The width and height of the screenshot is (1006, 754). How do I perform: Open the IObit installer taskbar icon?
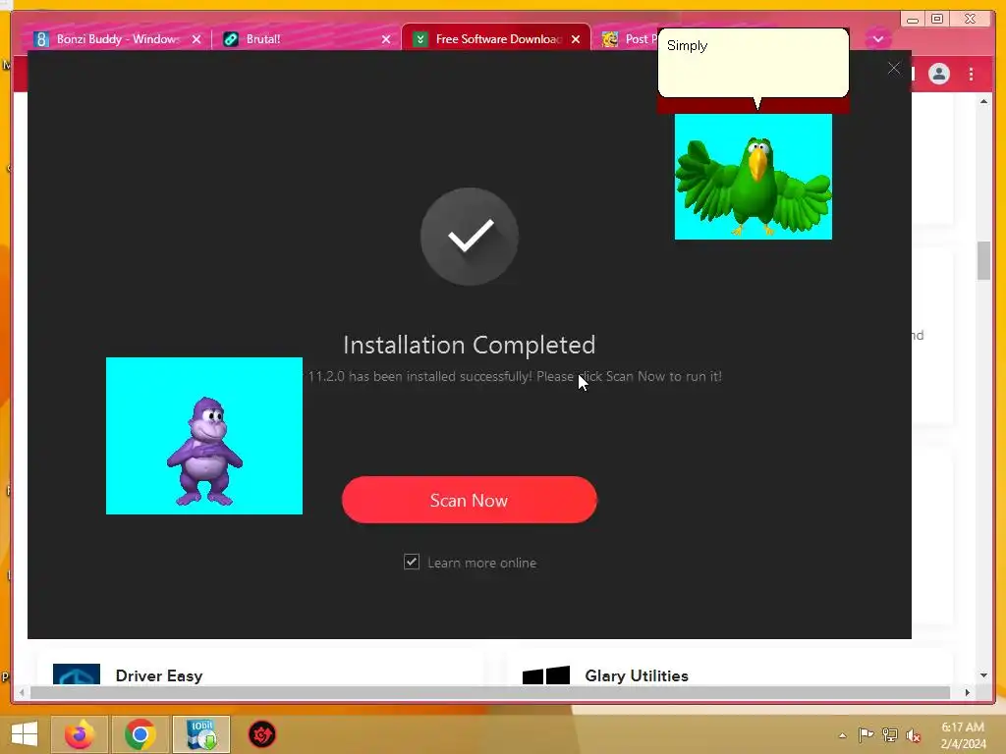click(x=201, y=734)
